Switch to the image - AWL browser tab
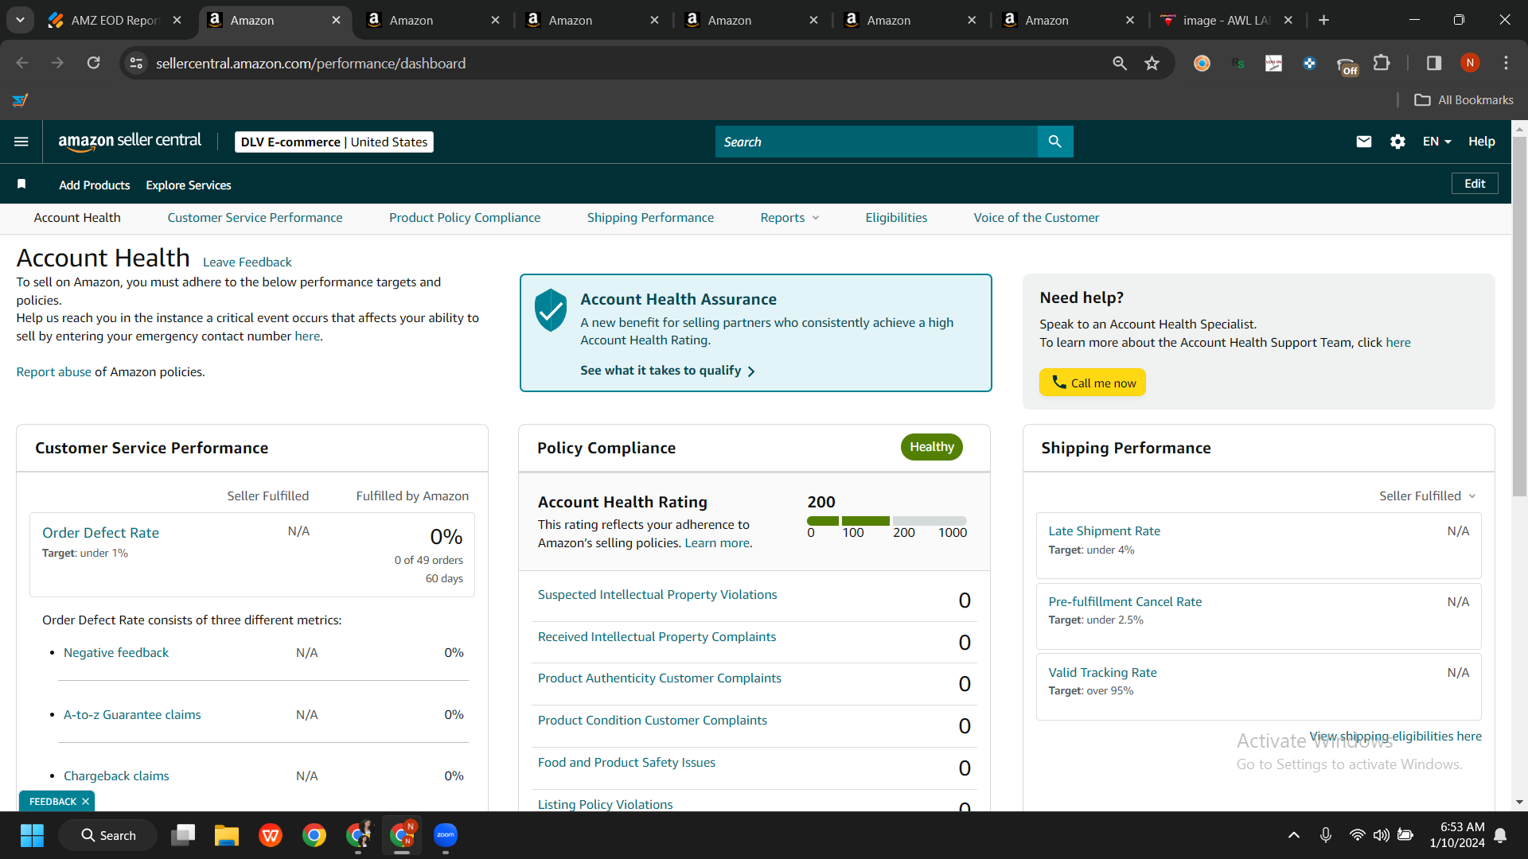 click(1226, 20)
